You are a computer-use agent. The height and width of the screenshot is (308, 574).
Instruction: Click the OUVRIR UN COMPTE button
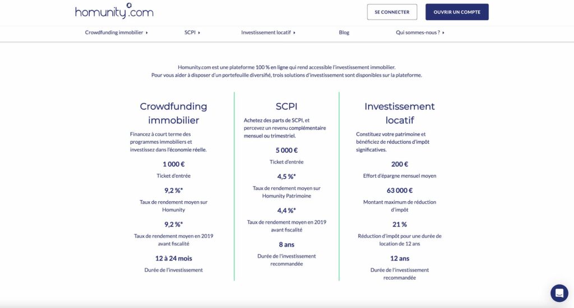click(x=457, y=12)
